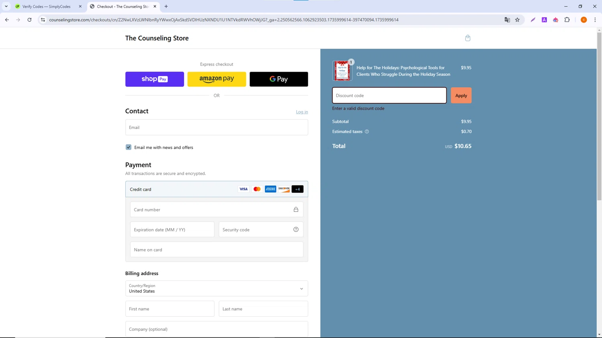Open the Country/Region dropdown

[217, 288]
